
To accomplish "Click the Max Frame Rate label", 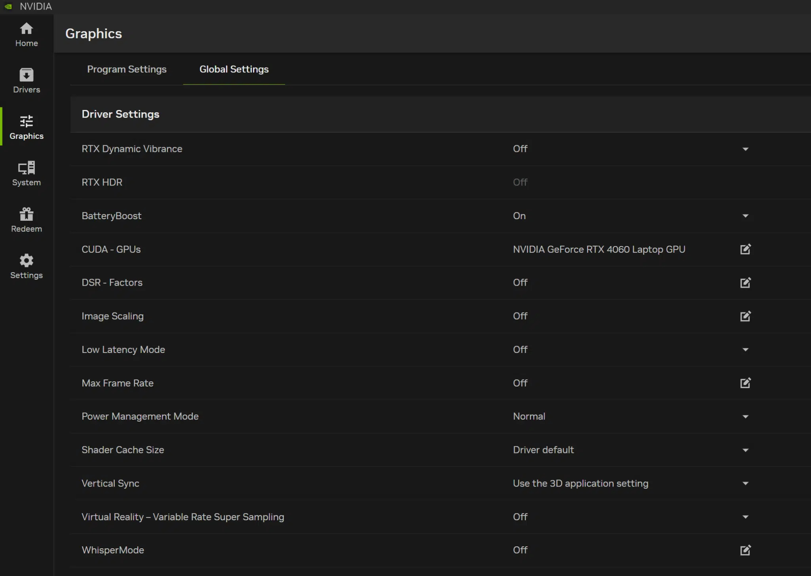I will click(117, 383).
